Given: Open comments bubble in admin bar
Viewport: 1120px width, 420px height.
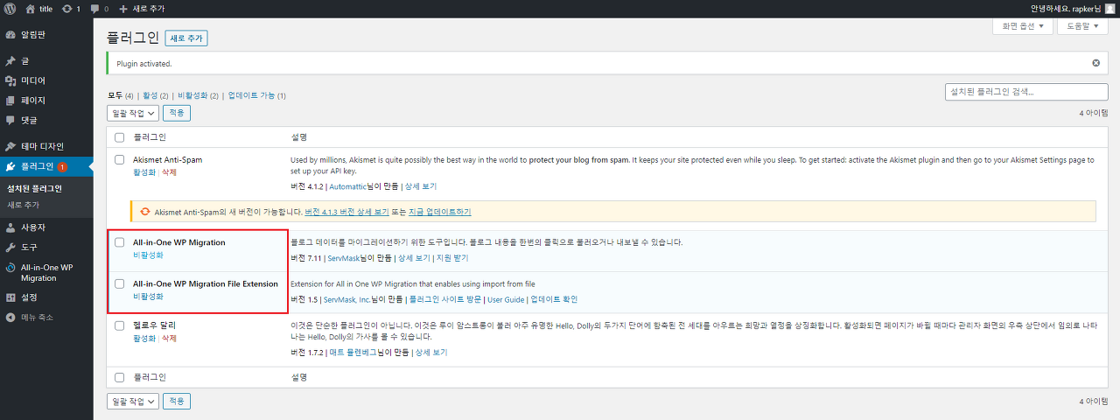Looking at the screenshot, I should click(100, 8).
